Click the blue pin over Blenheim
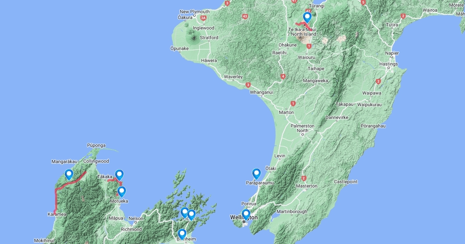 (x=182, y=234)
